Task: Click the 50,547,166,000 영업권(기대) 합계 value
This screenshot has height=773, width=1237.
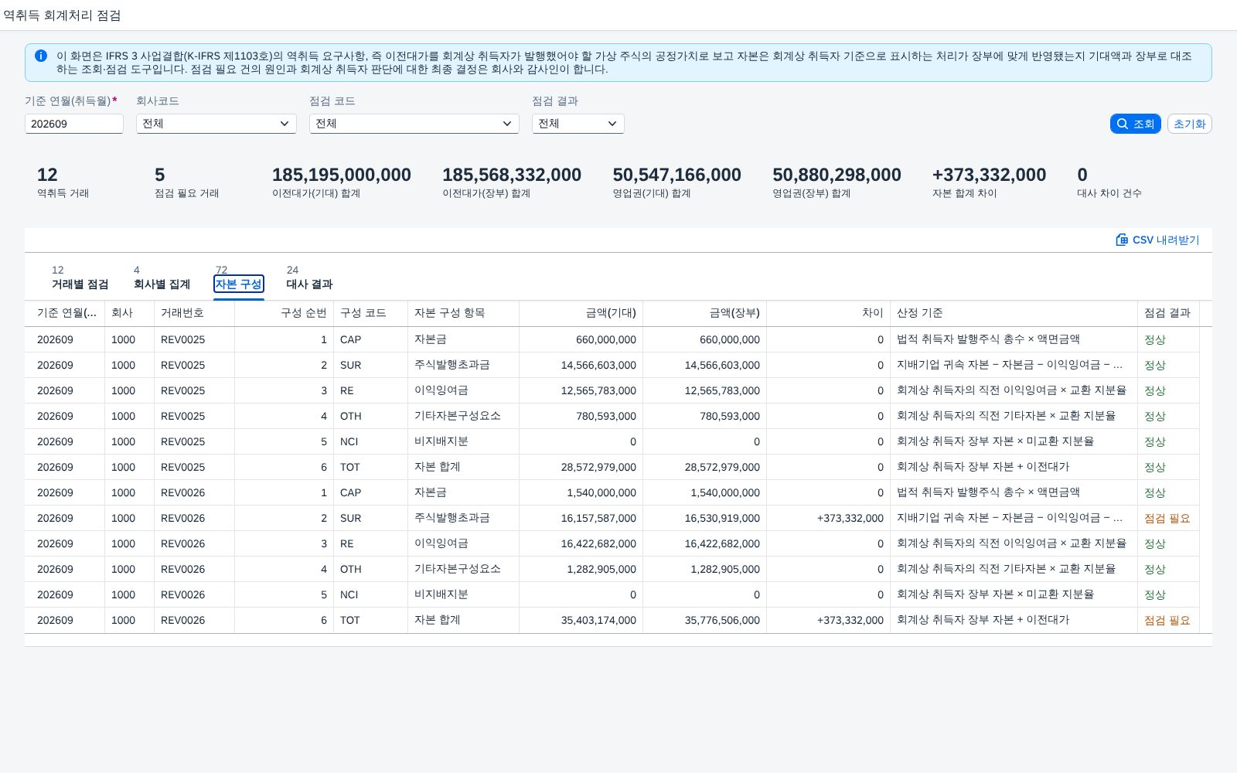Action: pyautogui.click(x=676, y=175)
